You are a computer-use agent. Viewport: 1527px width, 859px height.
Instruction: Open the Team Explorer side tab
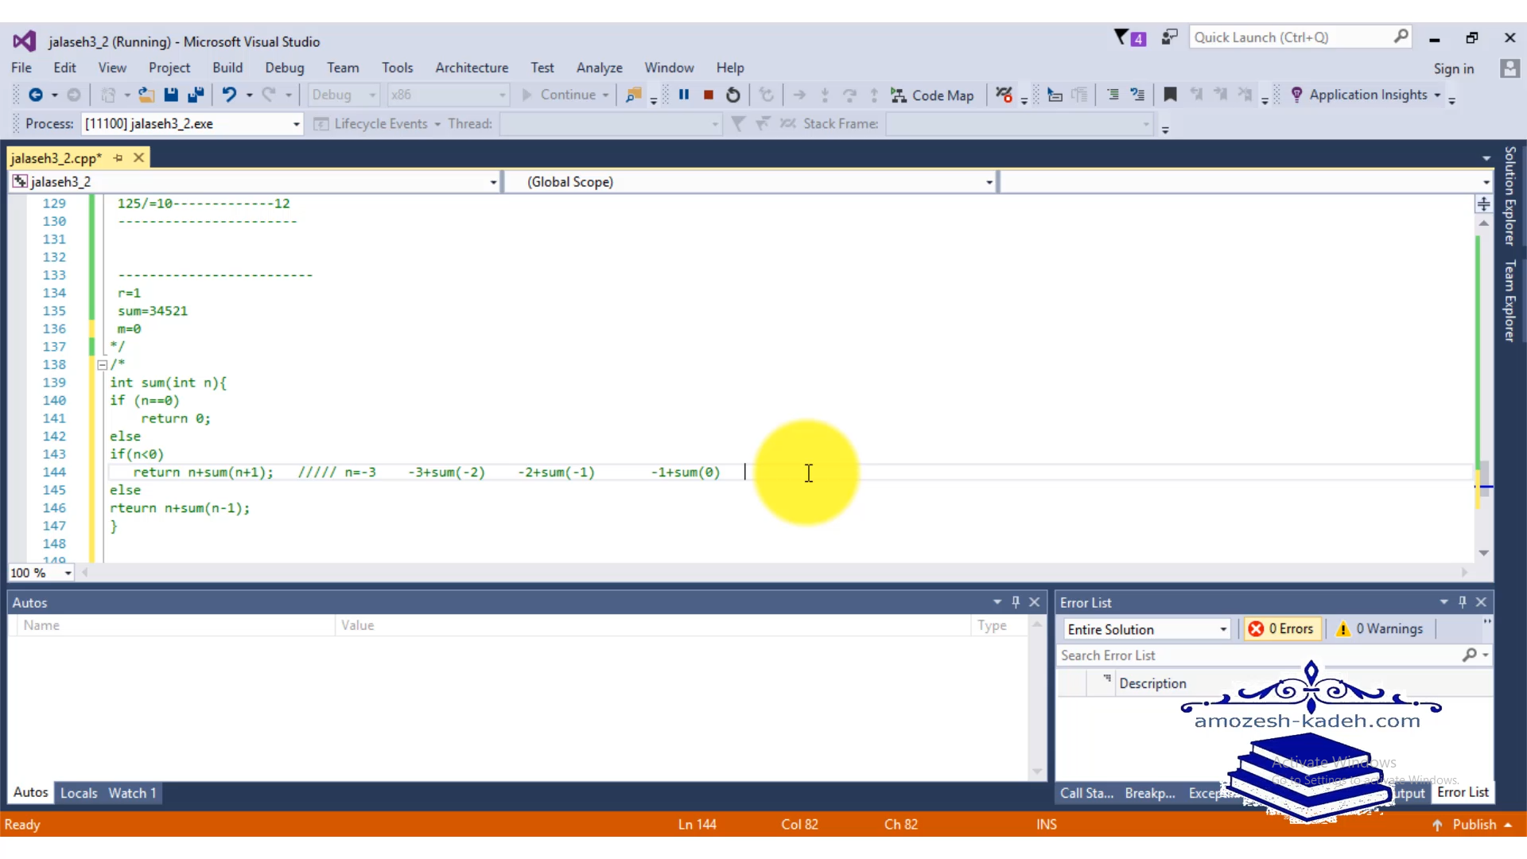(x=1509, y=301)
